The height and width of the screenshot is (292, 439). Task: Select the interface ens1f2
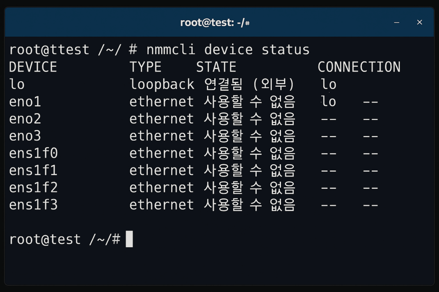(33, 187)
